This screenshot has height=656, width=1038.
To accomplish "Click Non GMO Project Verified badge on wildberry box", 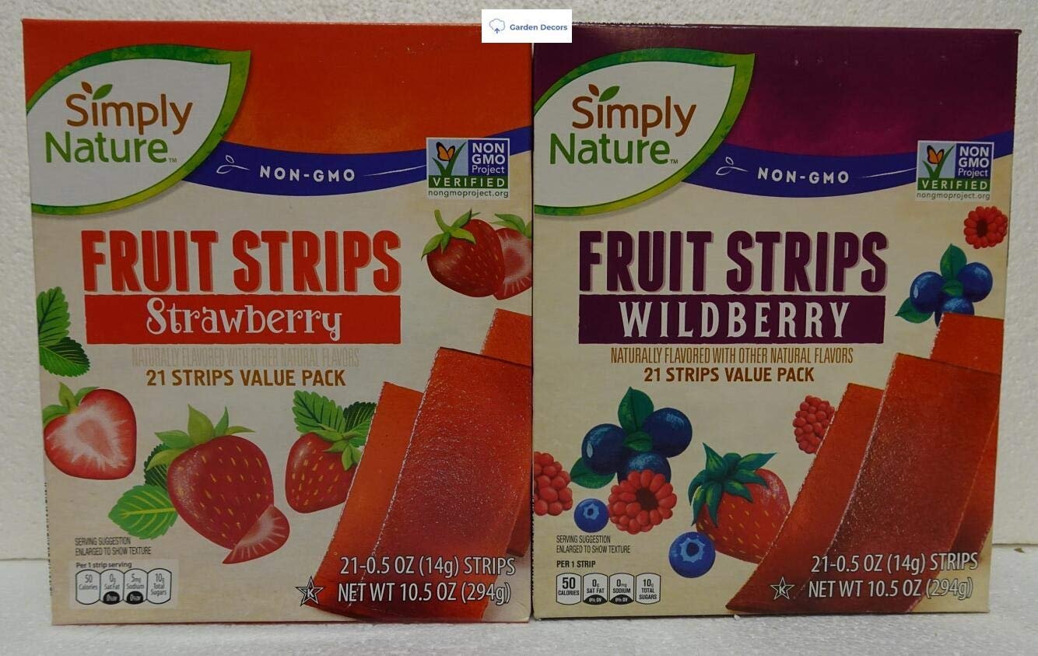I will (x=955, y=171).
